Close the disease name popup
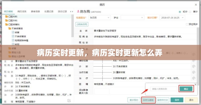This screenshot has height=105, width=201. click(195, 85)
